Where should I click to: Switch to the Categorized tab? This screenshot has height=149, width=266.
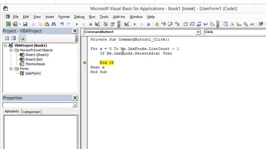click(x=31, y=112)
